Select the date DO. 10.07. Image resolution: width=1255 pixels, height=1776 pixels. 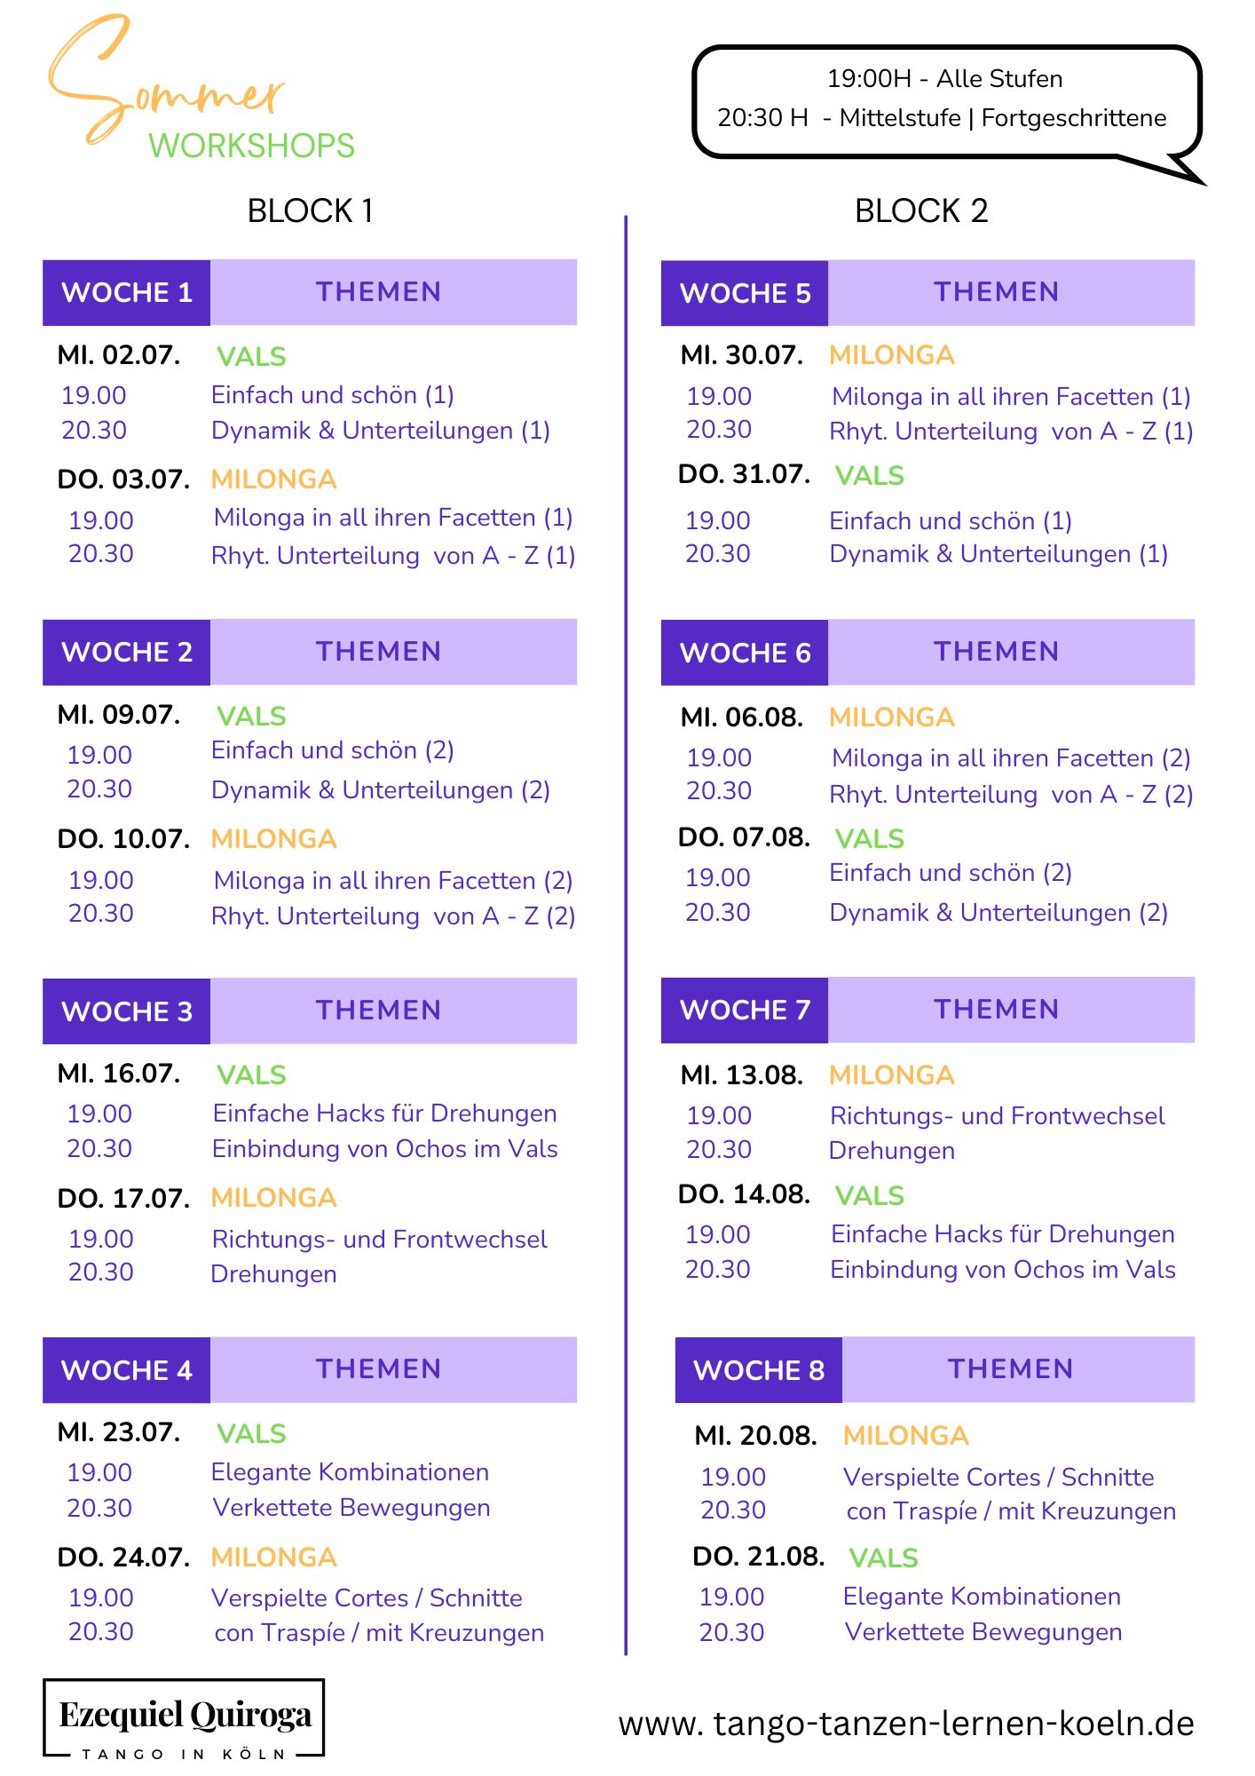tap(123, 839)
